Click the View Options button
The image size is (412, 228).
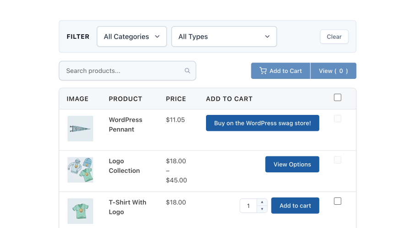click(292, 164)
